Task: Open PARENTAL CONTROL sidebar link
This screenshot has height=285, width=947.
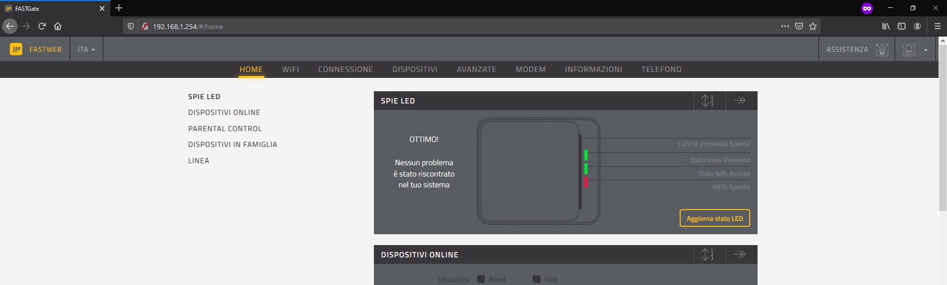Action: [x=225, y=129]
